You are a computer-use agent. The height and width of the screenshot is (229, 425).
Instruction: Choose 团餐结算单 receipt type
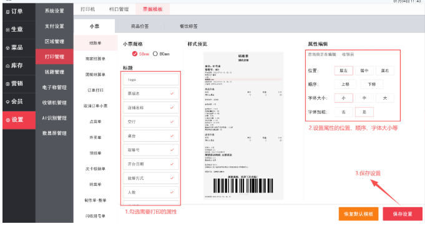(95, 74)
